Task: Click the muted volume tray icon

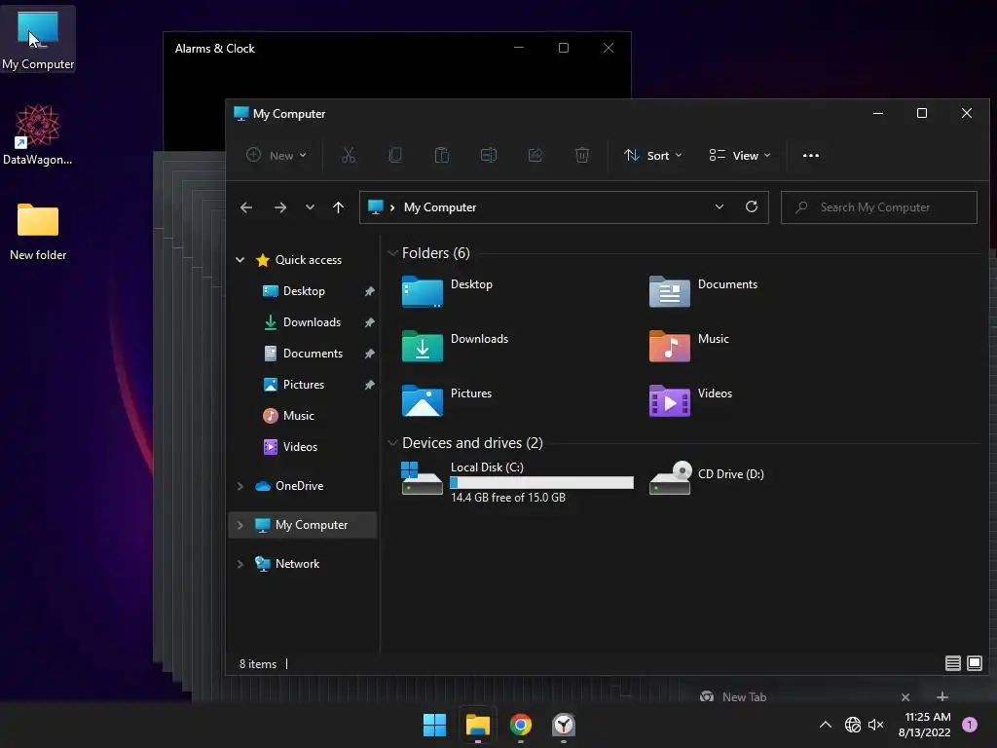Action: 875,725
